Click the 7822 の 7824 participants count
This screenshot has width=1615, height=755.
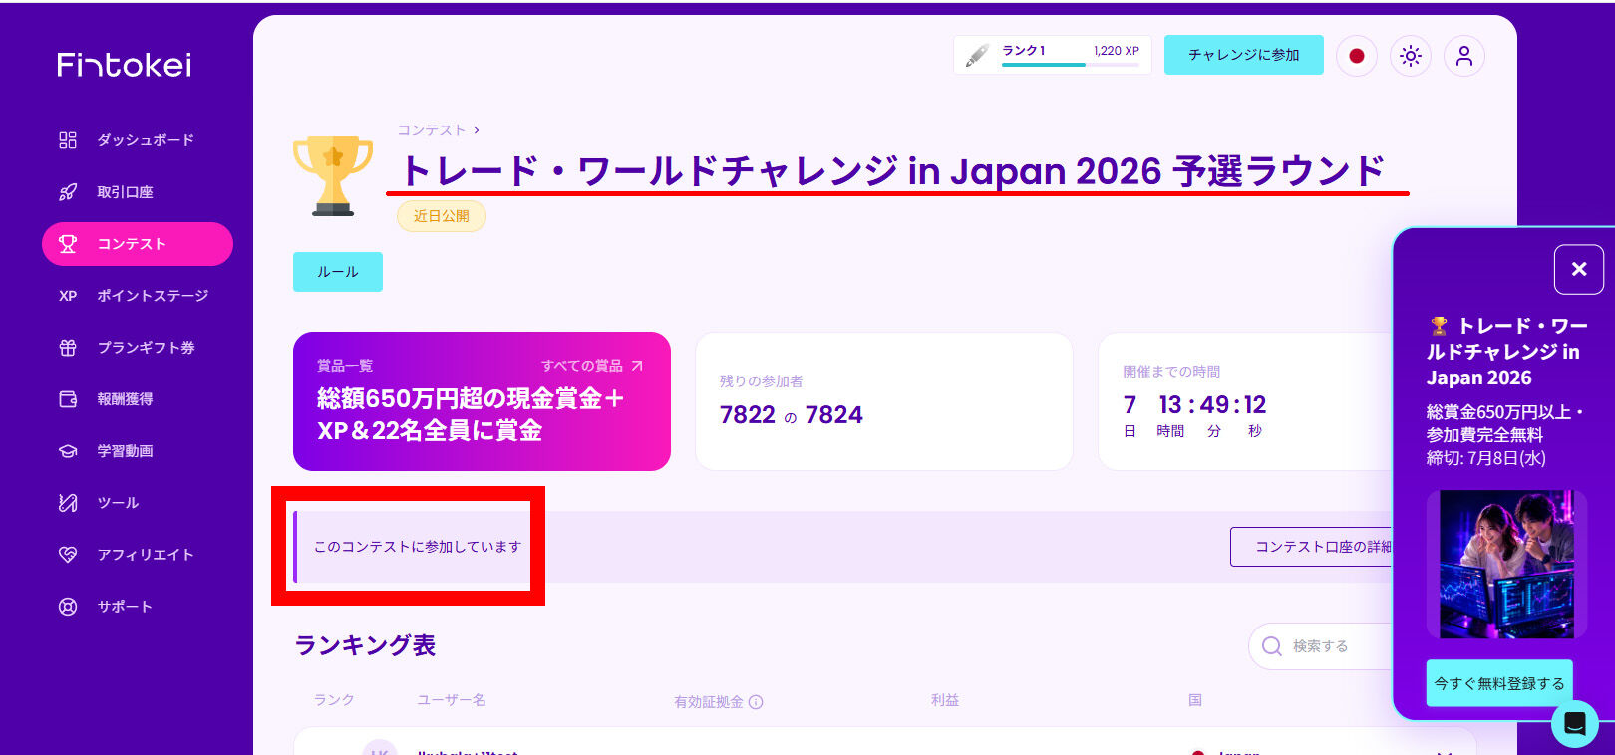pyautogui.click(x=792, y=415)
